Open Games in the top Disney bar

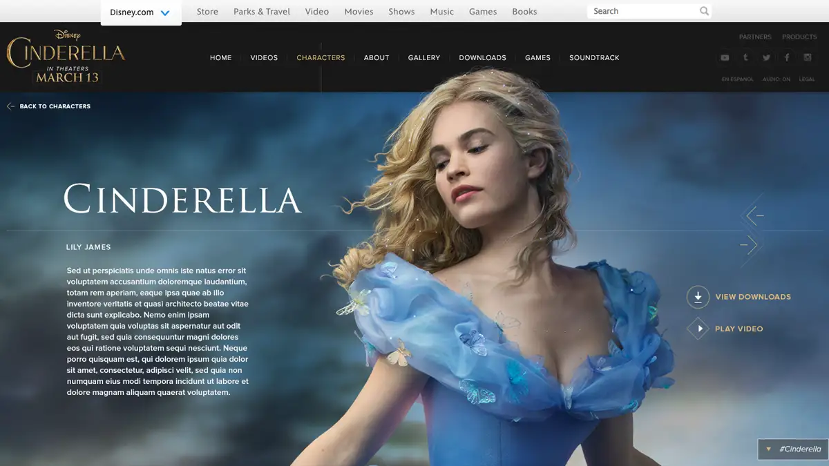[x=483, y=12]
